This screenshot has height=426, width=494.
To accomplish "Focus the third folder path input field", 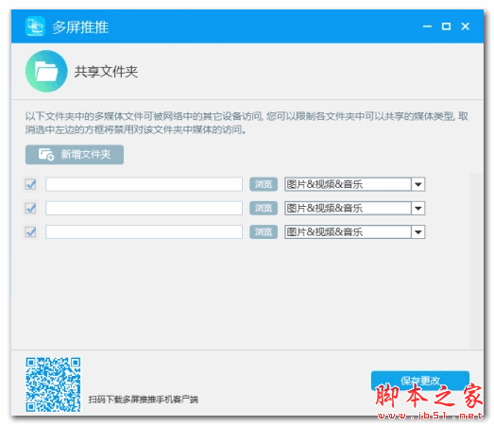I will (144, 232).
